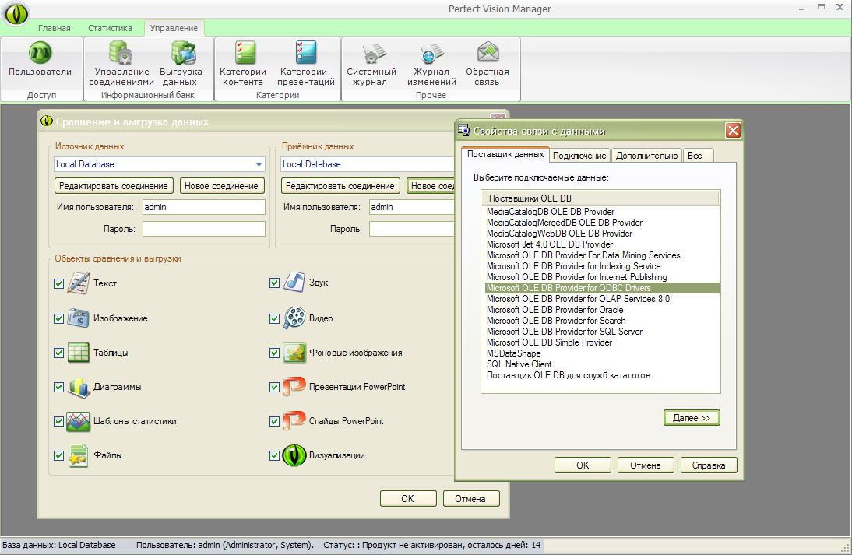This screenshot has width=852, height=555.
Task: Click the Текст object icon
Action: pyautogui.click(x=78, y=283)
